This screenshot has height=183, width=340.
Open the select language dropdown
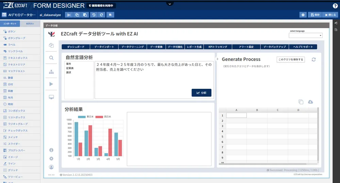point(305,36)
